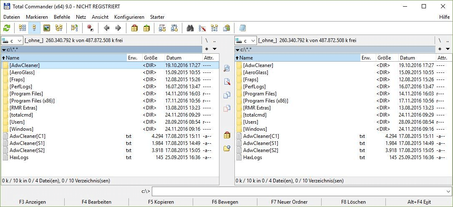
Task: Click the synchronize directories icon
Action: pyautogui.click(x=214, y=28)
